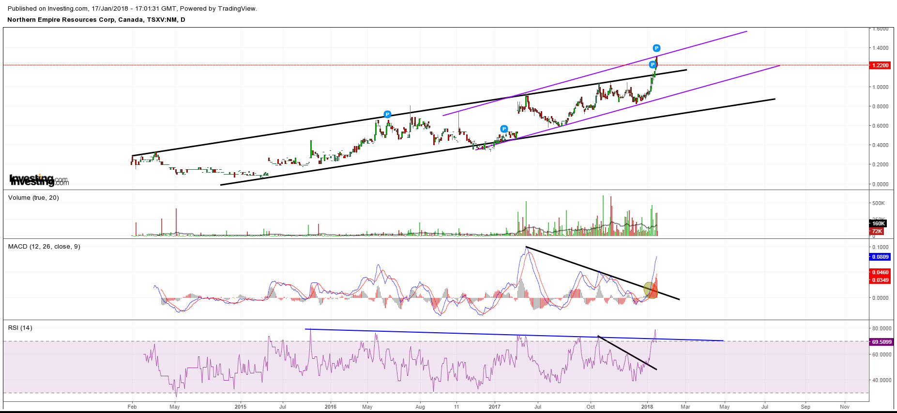Click the 1.4000 price axis label

tap(881, 48)
